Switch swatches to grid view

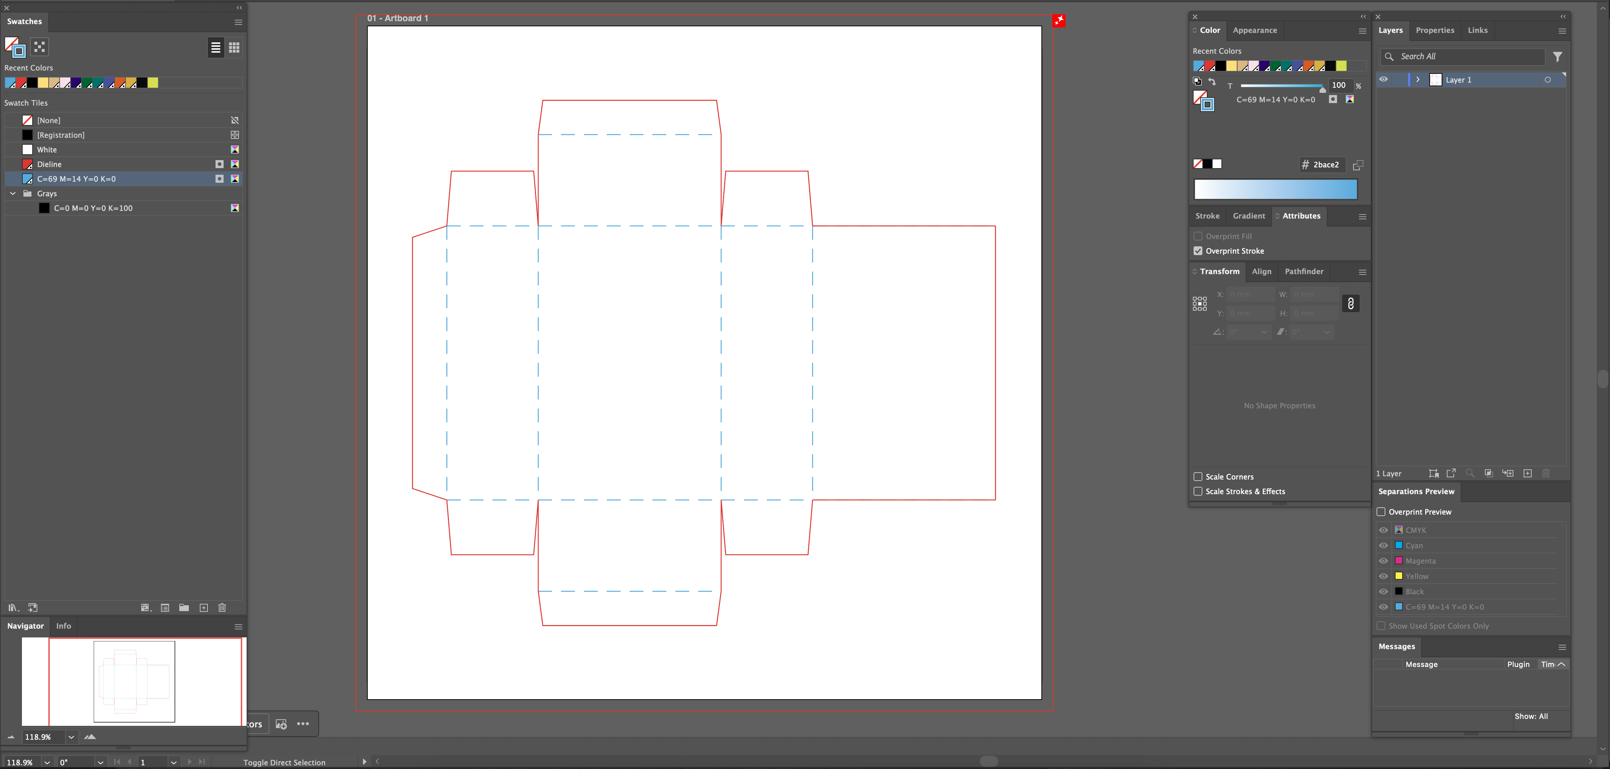click(x=235, y=47)
